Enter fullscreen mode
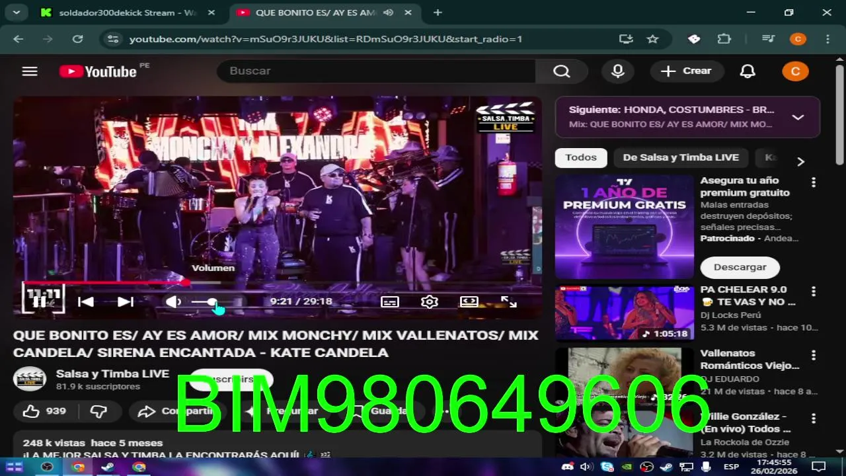Viewport: 846px width, 476px height. 509,301
